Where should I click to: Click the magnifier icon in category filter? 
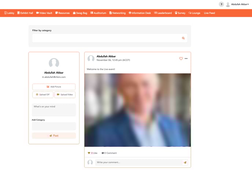tap(183, 38)
